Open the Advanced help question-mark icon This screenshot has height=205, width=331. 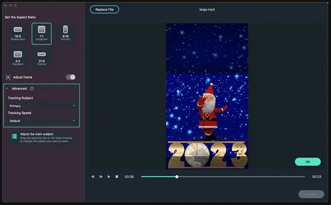(x=32, y=89)
